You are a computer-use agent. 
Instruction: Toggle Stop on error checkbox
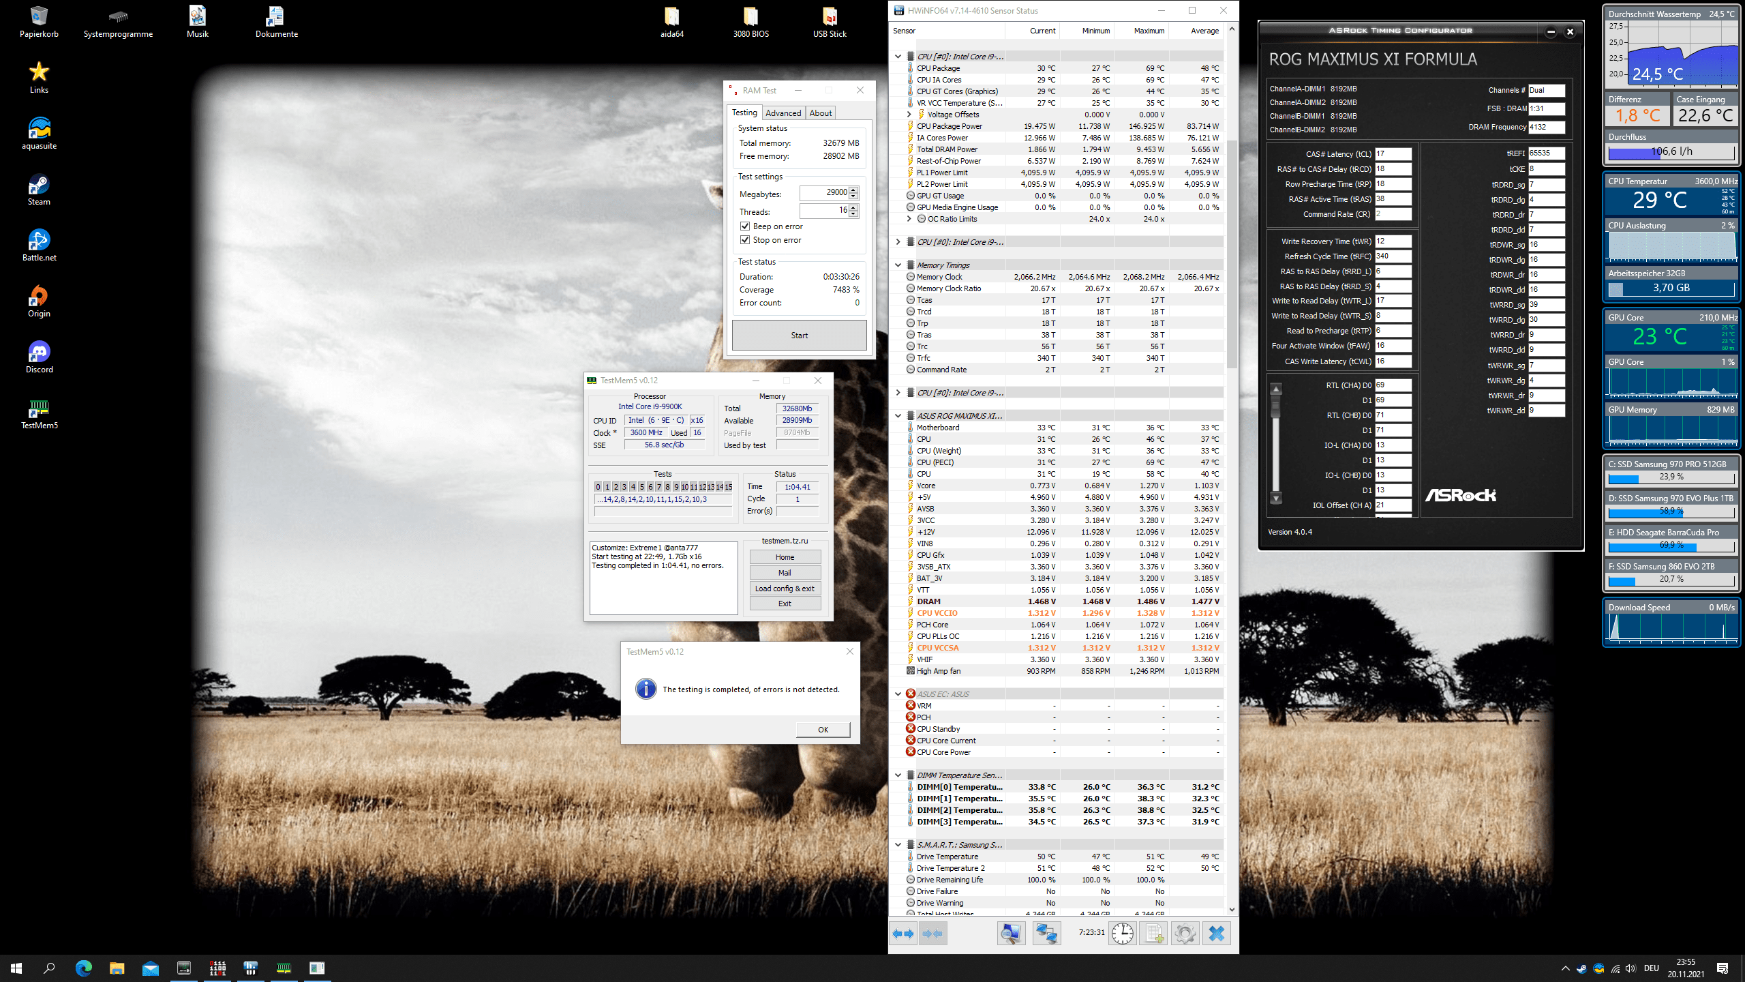[x=745, y=240]
